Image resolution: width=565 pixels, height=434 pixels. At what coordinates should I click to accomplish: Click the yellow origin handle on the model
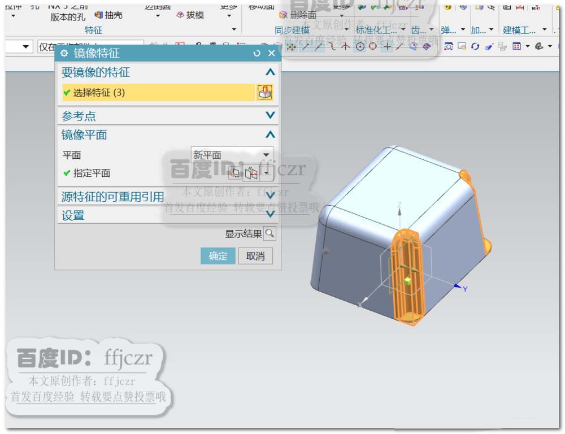(x=408, y=281)
